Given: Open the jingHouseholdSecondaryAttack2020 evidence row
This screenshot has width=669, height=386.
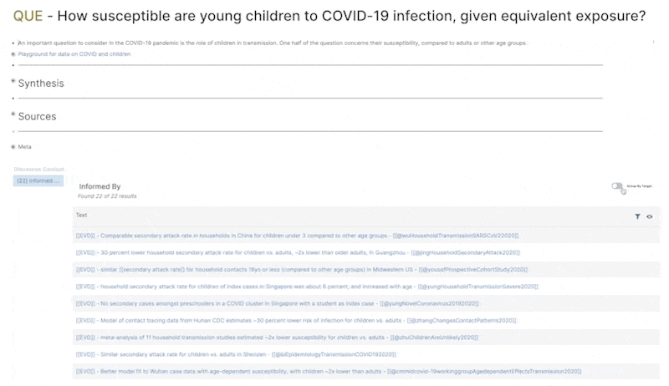Looking at the screenshot, I should 298,252.
